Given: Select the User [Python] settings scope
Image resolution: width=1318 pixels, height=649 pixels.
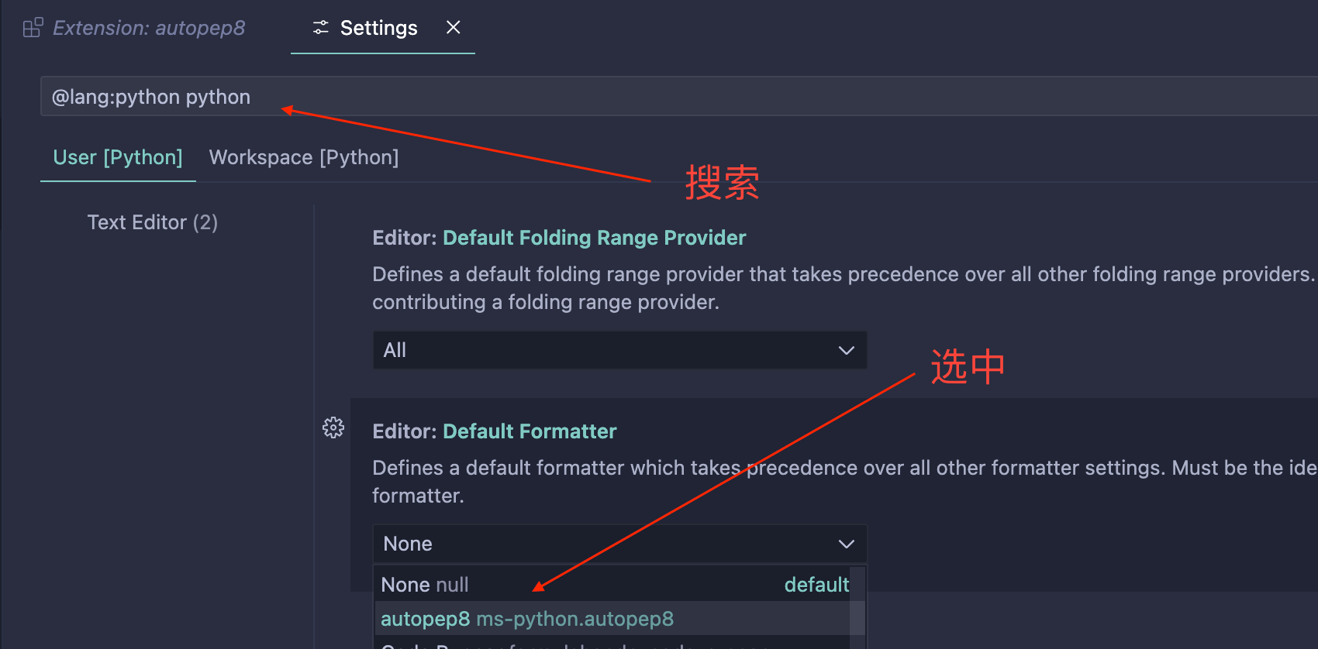Looking at the screenshot, I should coord(118,158).
